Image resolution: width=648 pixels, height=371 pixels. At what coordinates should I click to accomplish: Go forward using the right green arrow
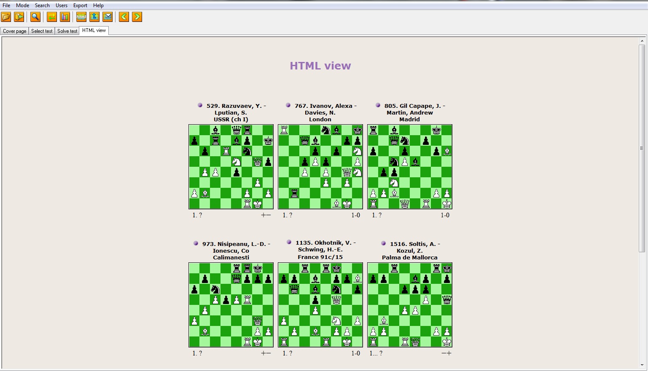pos(137,17)
